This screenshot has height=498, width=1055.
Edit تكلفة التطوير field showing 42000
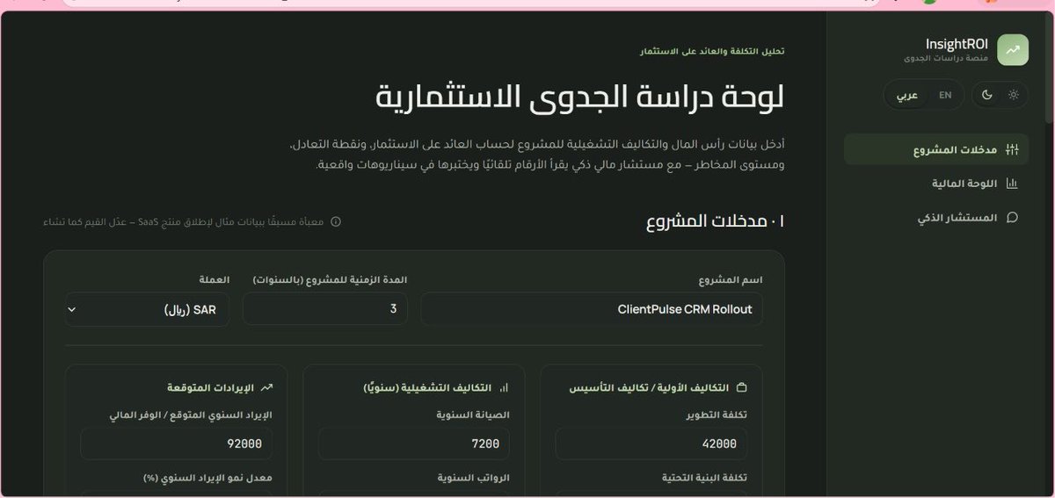(651, 444)
